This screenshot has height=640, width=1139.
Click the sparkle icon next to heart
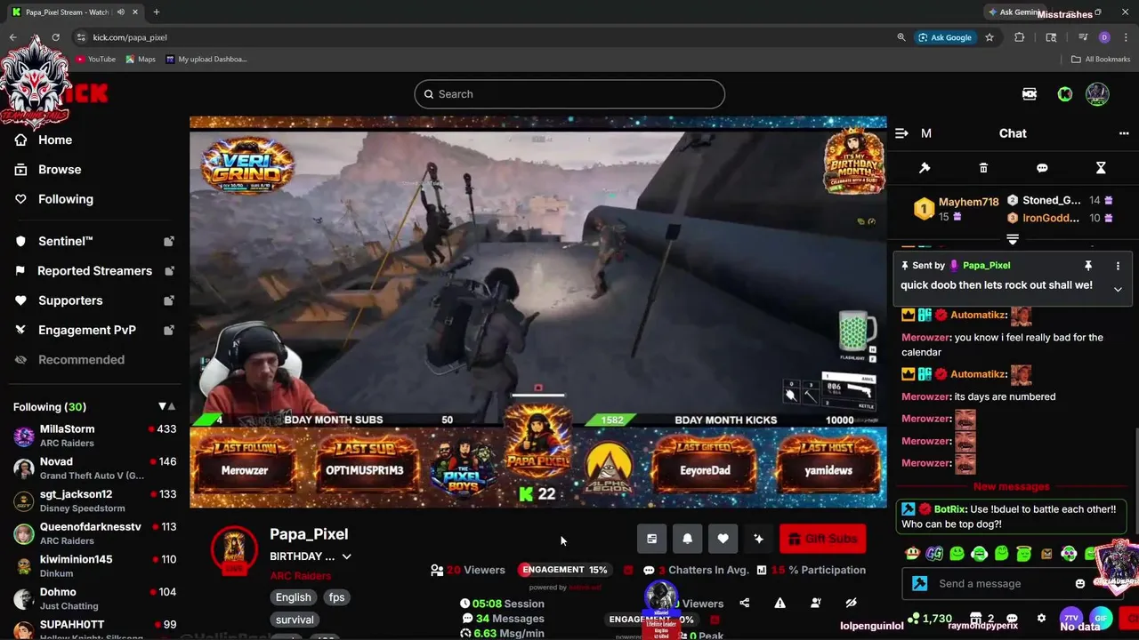[758, 539]
